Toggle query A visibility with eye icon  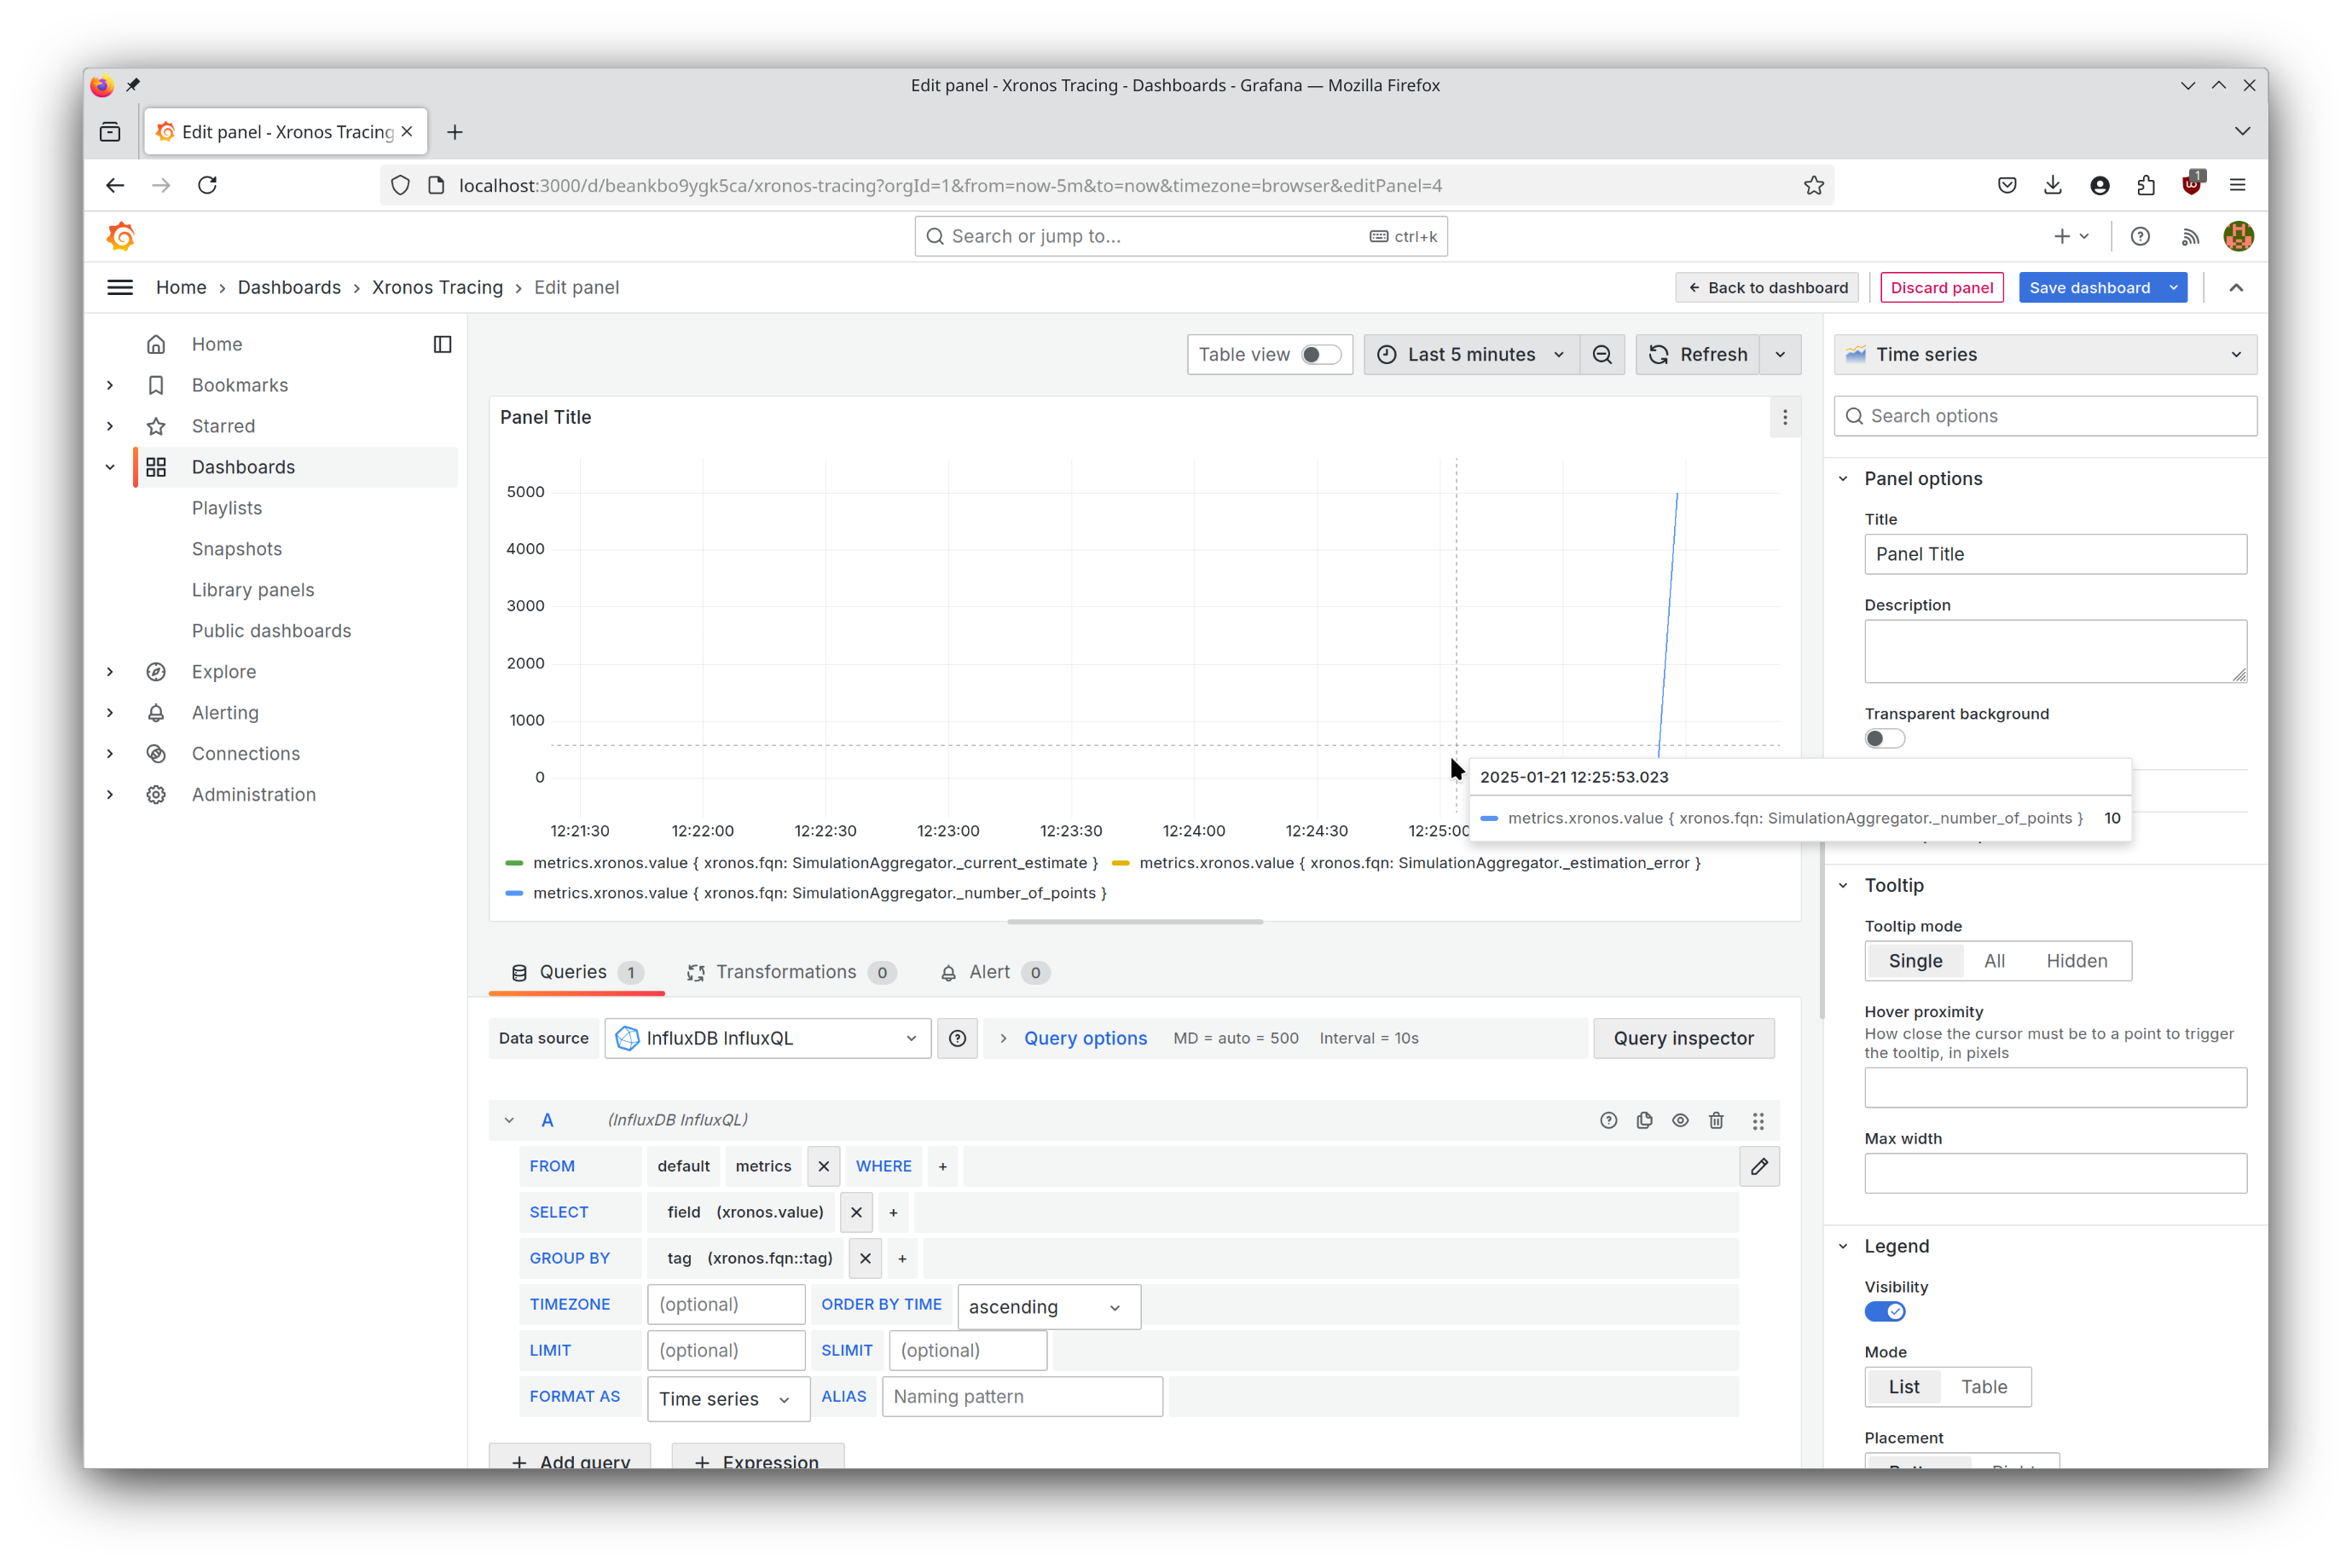click(x=1680, y=1120)
